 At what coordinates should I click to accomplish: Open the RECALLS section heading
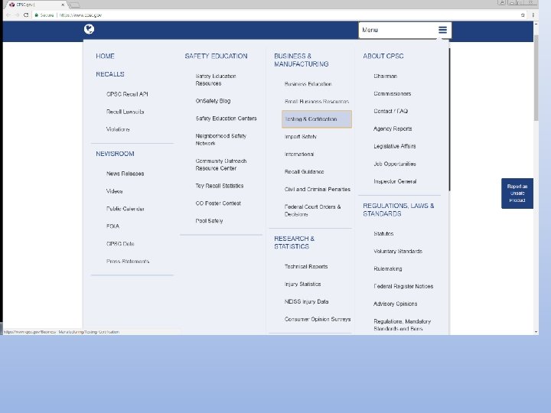pyautogui.click(x=110, y=74)
